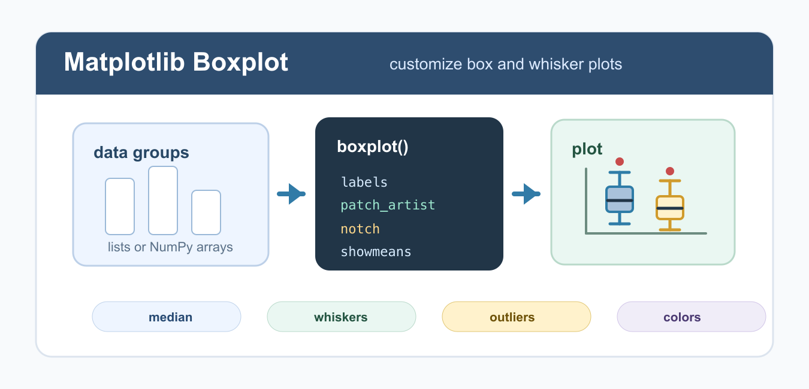
Task: Click the leftmost data group bar
Action: 120,206
